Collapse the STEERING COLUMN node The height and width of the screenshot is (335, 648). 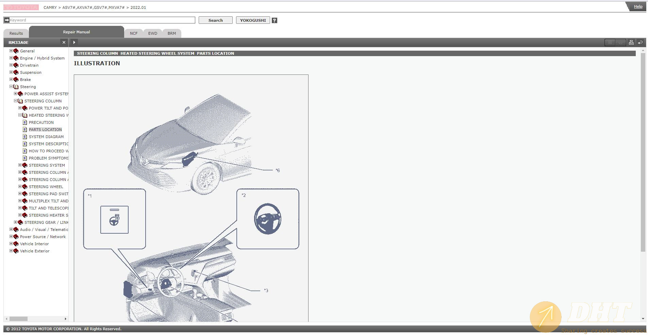(15, 101)
